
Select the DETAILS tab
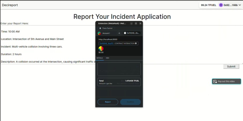pyautogui.click(x=99, y=58)
